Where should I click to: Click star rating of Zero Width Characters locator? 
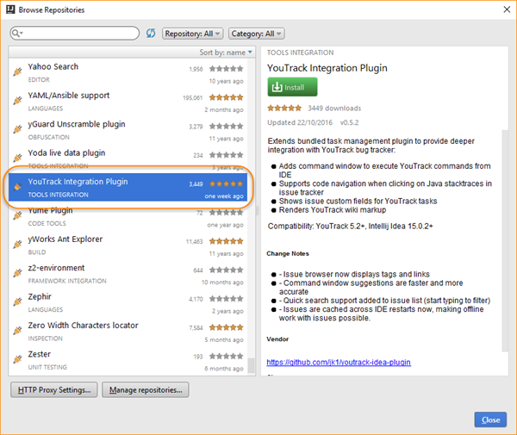tap(226, 327)
